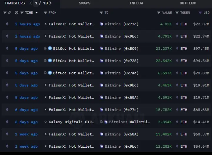
Task: Click the $94.54M USD amount
Action: (201, 61)
